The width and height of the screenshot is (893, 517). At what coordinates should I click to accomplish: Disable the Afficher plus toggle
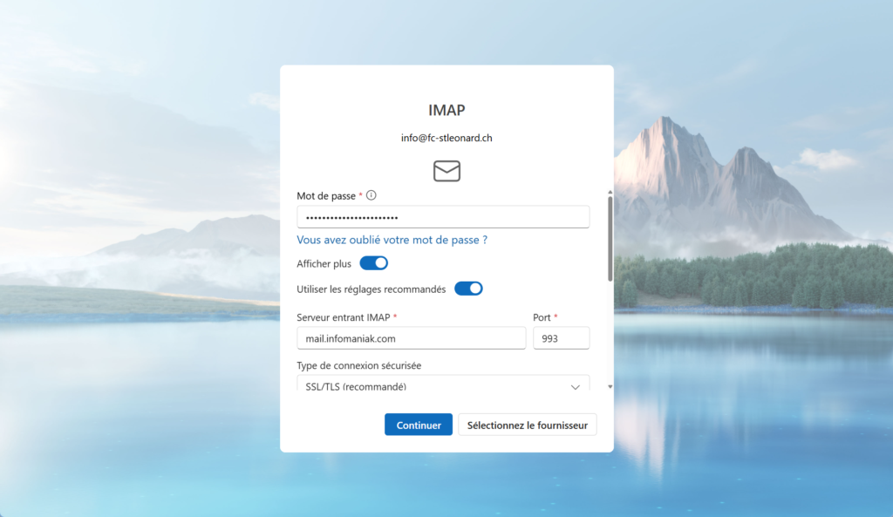(x=373, y=263)
